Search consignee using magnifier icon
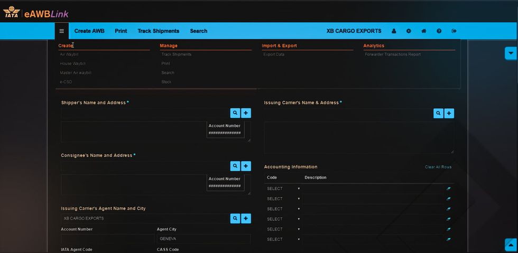518x253 pixels. (x=235, y=166)
